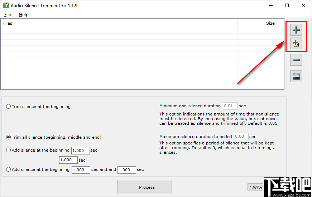This screenshot has height=197, width=312.
Task: Click the Size column header
Action: (x=257, y=23)
